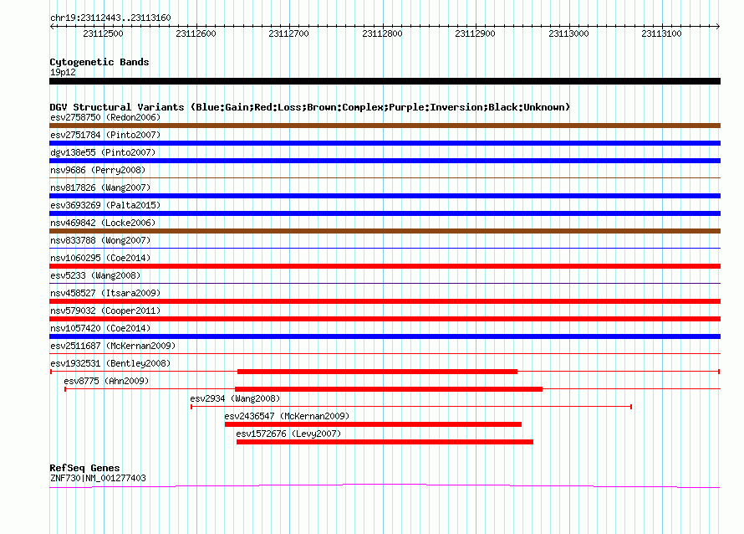Open DGV Structural Variants track title
Screen dimensions: 744x534
(310, 107)
